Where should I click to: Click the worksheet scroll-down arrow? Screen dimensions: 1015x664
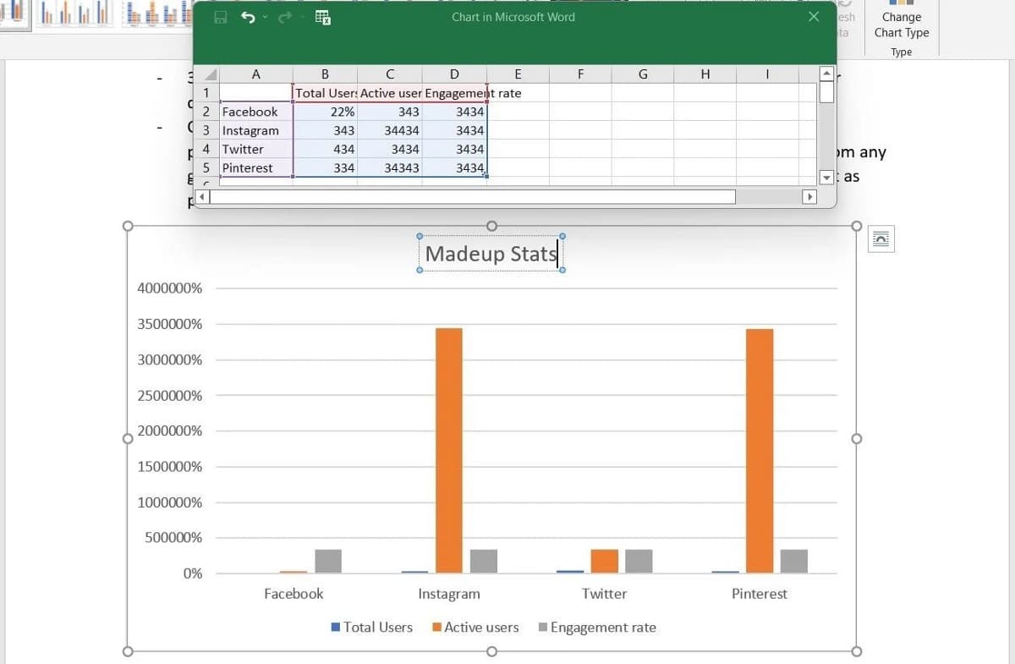point(826,178)
